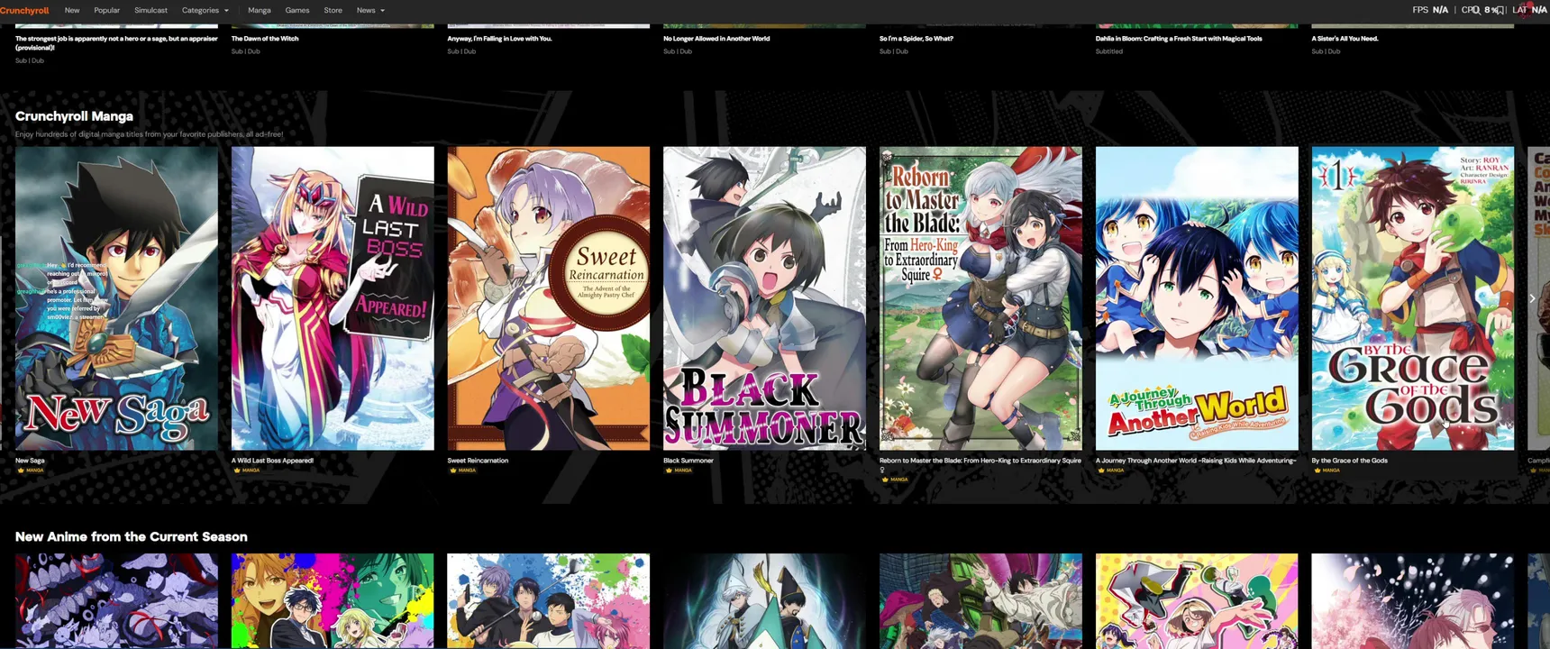Click the LAT N/A overlay readout
The width and height of the screenshot is (1550, 649).
coord(1529,10)
